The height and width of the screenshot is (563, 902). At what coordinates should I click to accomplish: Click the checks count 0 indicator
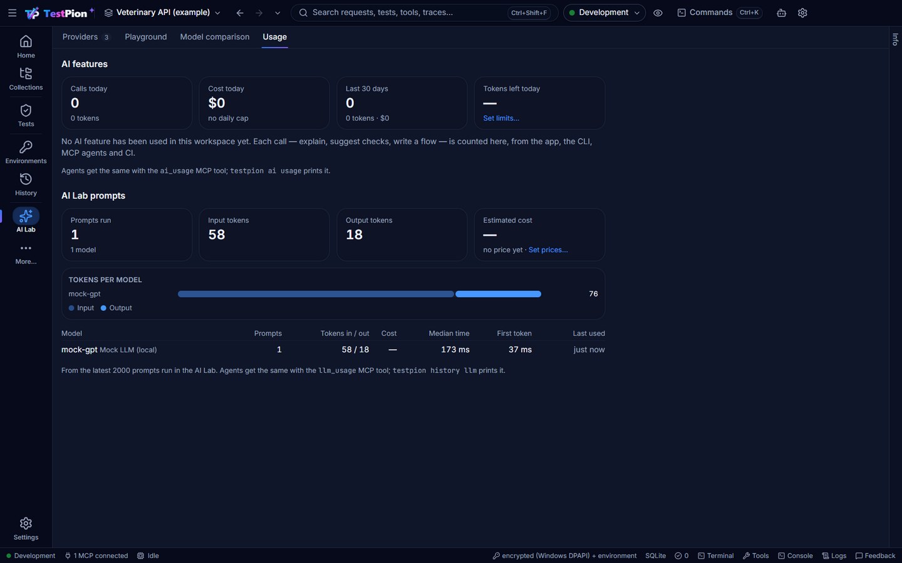coord(682,555)
